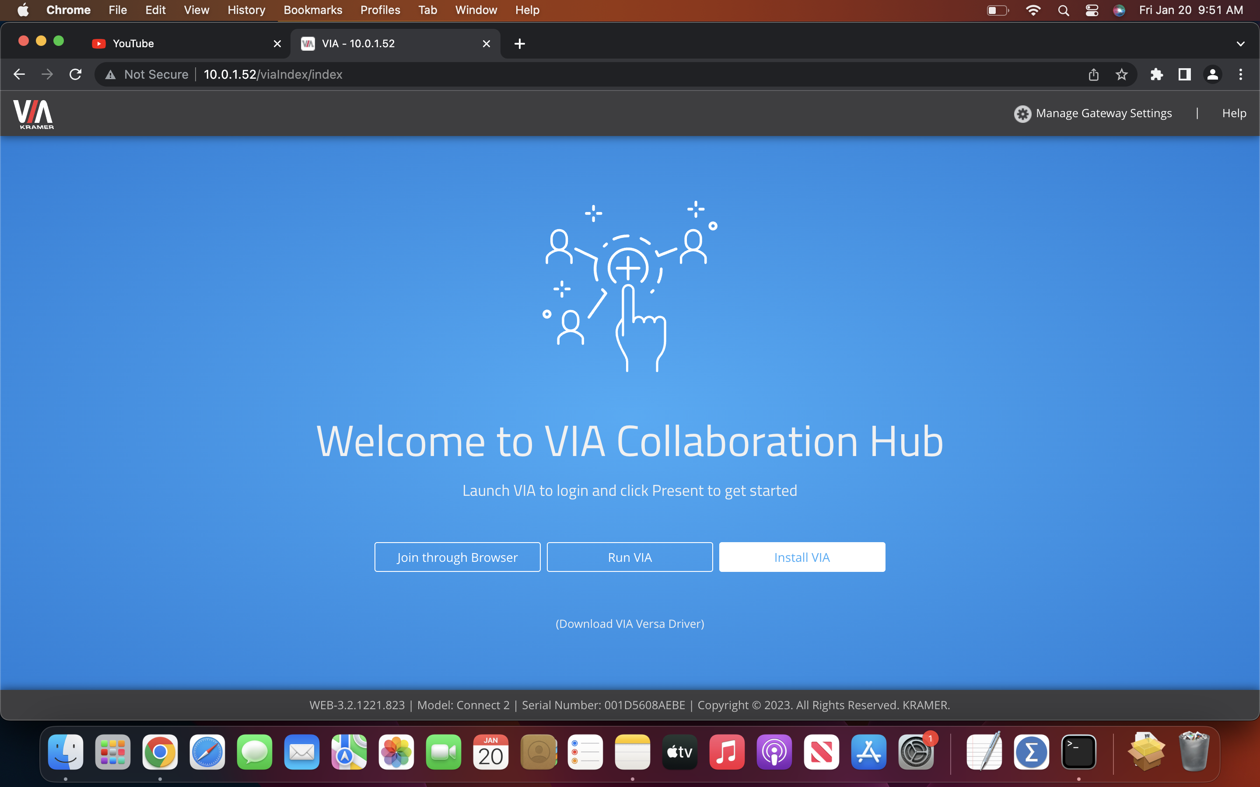Image resolution: width=1260 pixels, height=787 pixels.
Task: Expand the tab search chevron
Action: tap(1241, 44)
